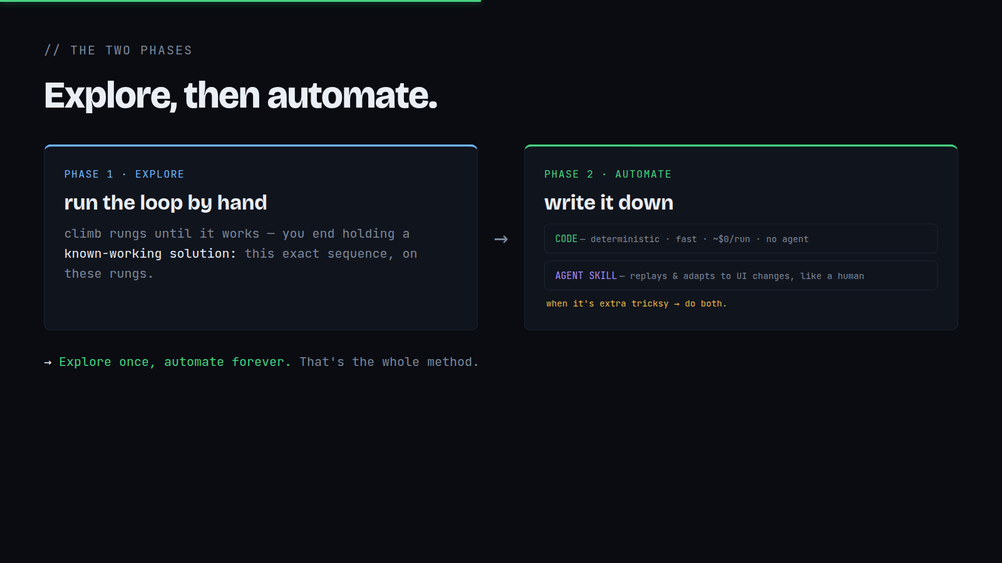Click the 'these rungs.' text line
This screenshot has height=563, width=1002.
point(108,273)
